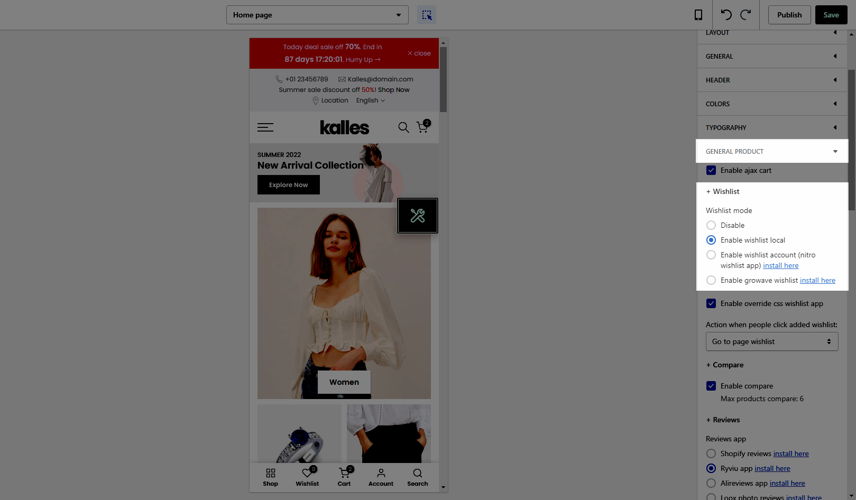Screen dimensions: 856x500
Task: Select Shopify reviews app option
Action: (711, 453)
